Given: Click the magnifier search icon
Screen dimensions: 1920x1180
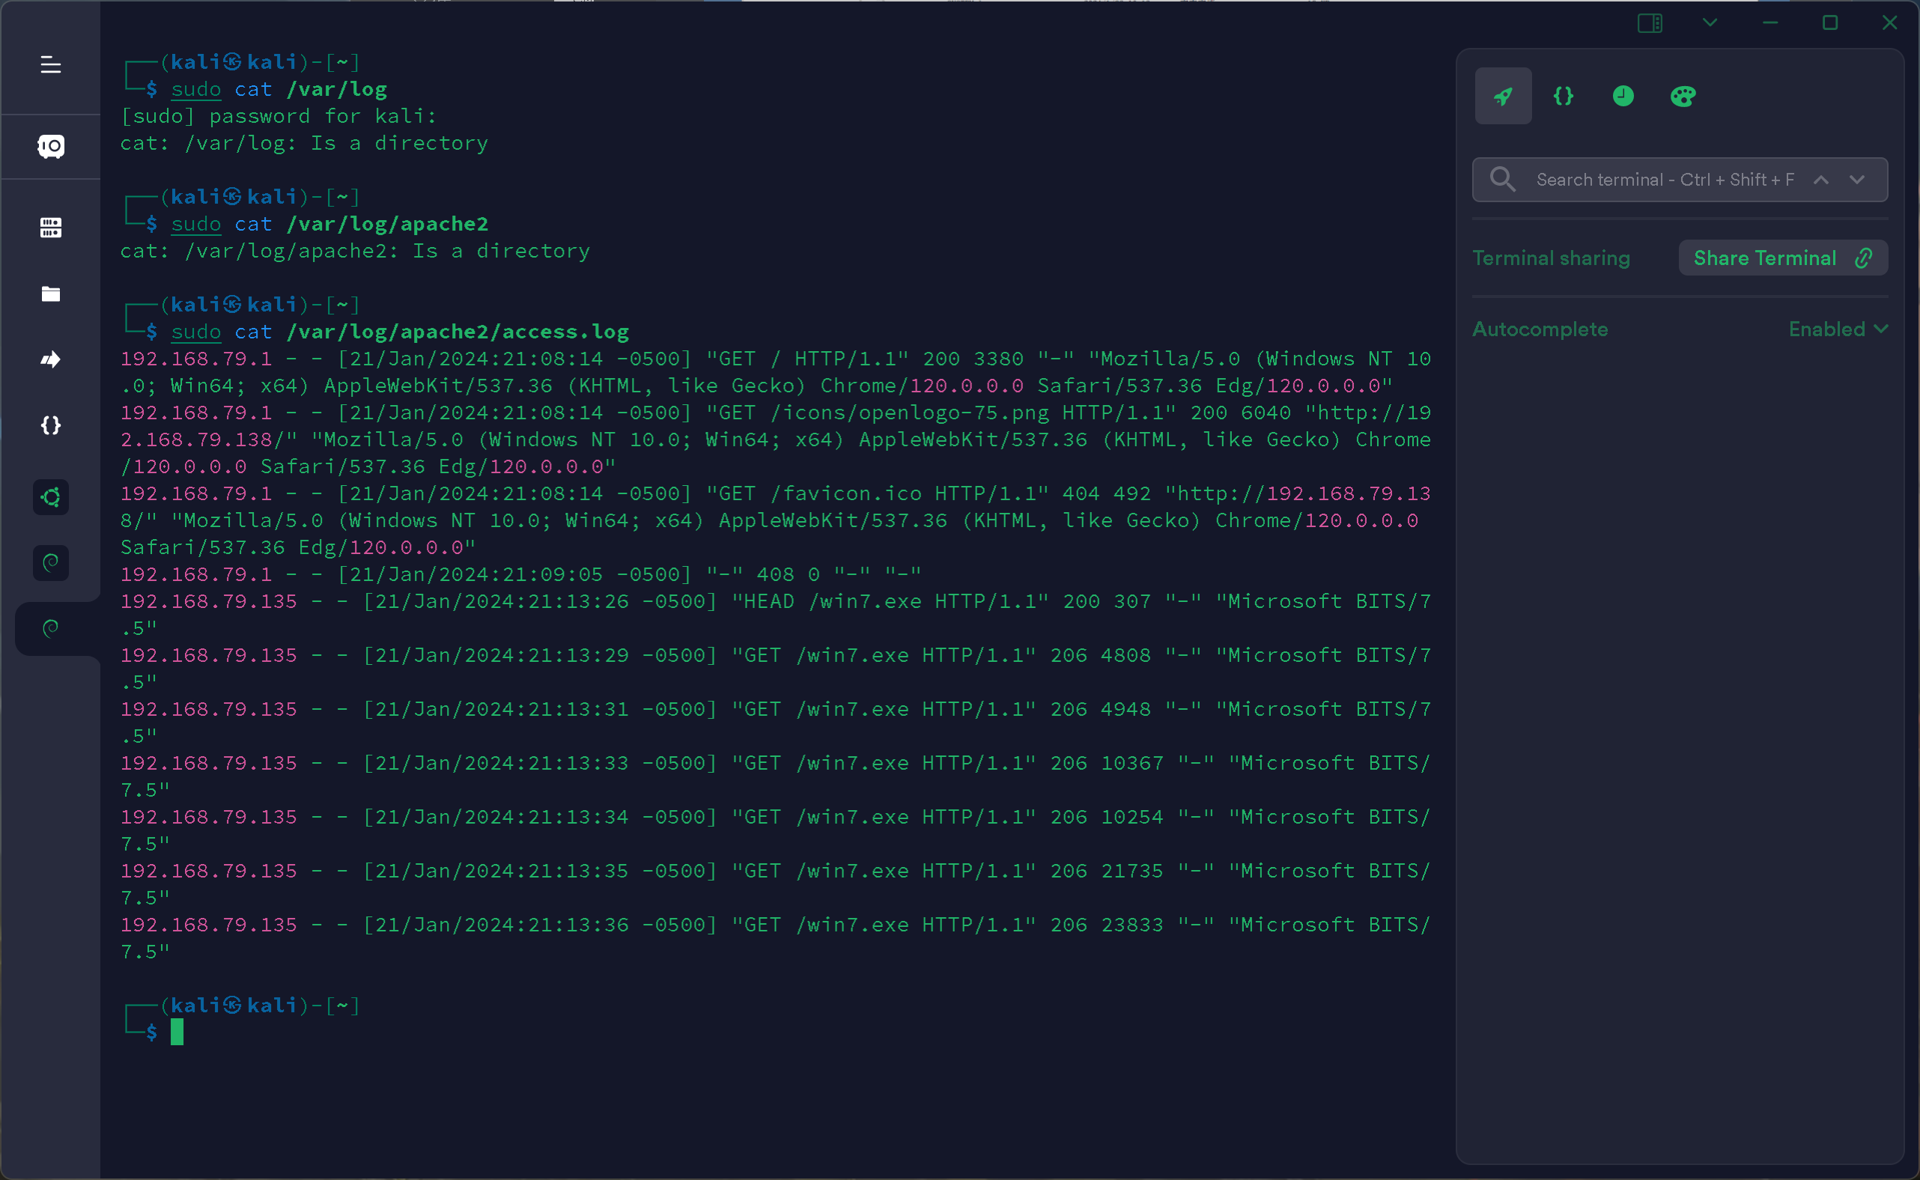Looking at the screenshot, I should coord(1502,180).
